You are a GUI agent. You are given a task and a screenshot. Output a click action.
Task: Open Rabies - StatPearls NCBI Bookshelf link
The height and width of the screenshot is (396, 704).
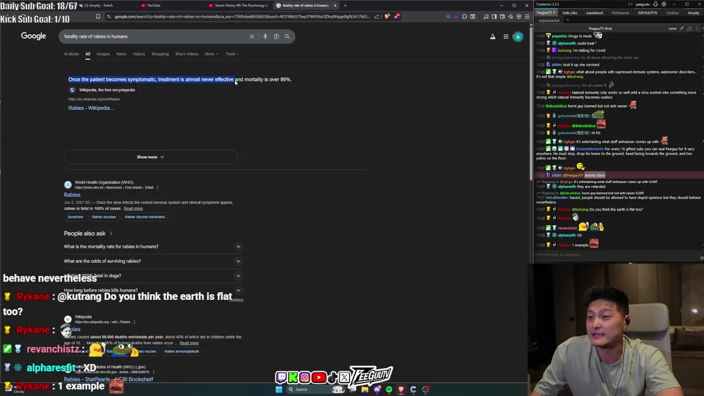[108, 380]
